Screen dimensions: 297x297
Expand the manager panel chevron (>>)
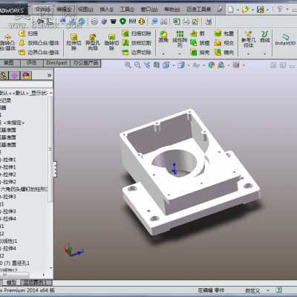coord(49,75)
